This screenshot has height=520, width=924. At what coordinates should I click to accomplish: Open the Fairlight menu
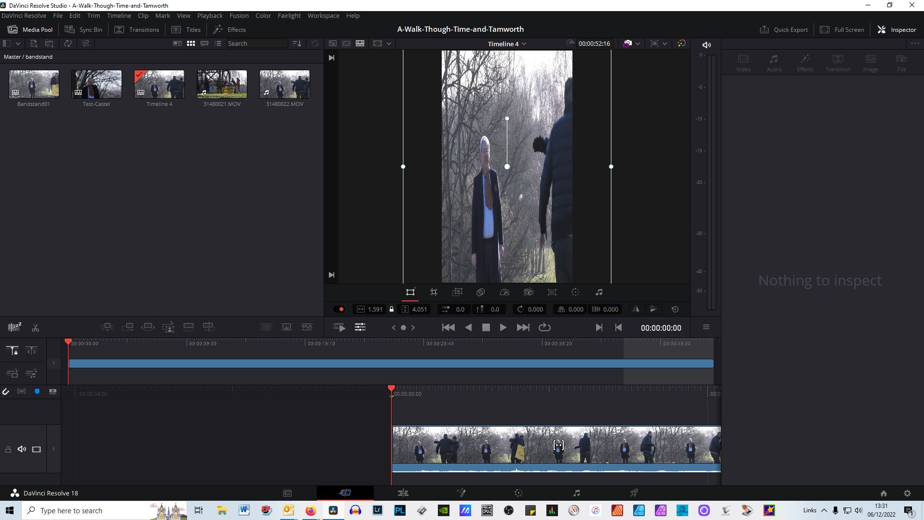click(289, 15)
